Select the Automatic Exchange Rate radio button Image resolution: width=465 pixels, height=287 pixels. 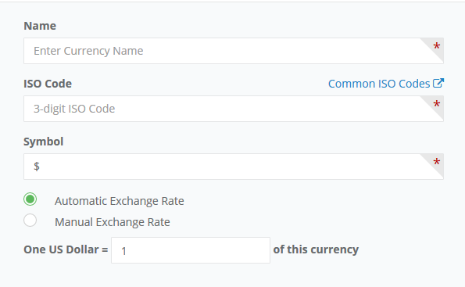click(x=30, y=199)
